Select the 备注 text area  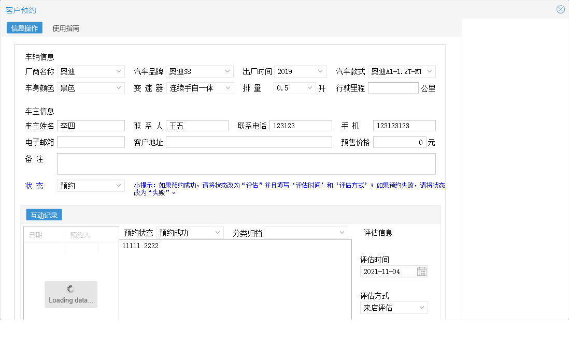click(x=246, y=164)
